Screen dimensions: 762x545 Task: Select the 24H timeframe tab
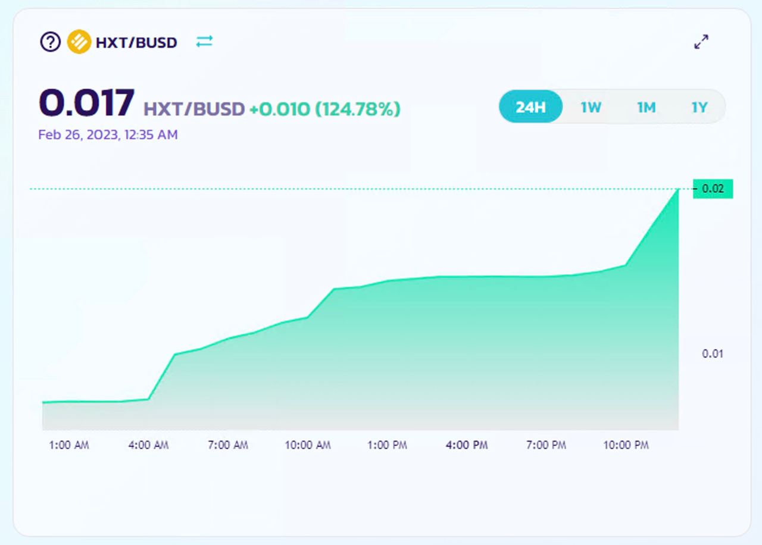click(x=530, y=107)
